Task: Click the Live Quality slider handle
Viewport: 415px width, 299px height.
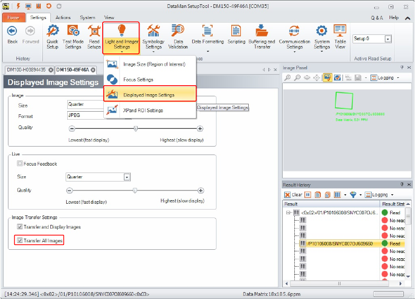Action: (135, 191)
